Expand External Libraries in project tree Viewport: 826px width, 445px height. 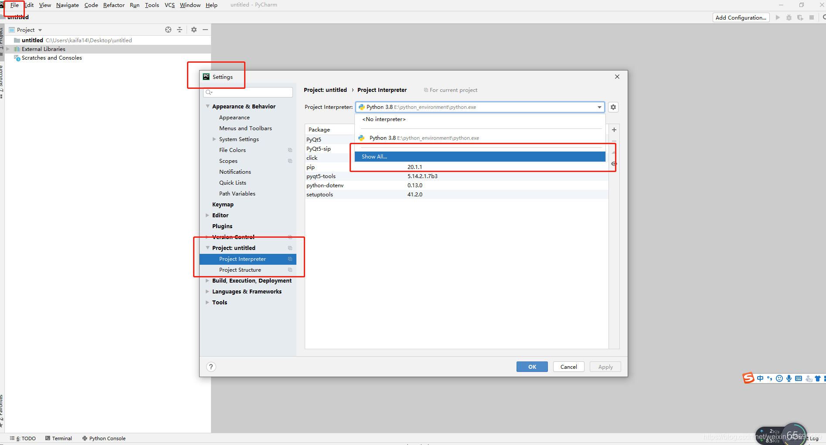pos(8,49)
